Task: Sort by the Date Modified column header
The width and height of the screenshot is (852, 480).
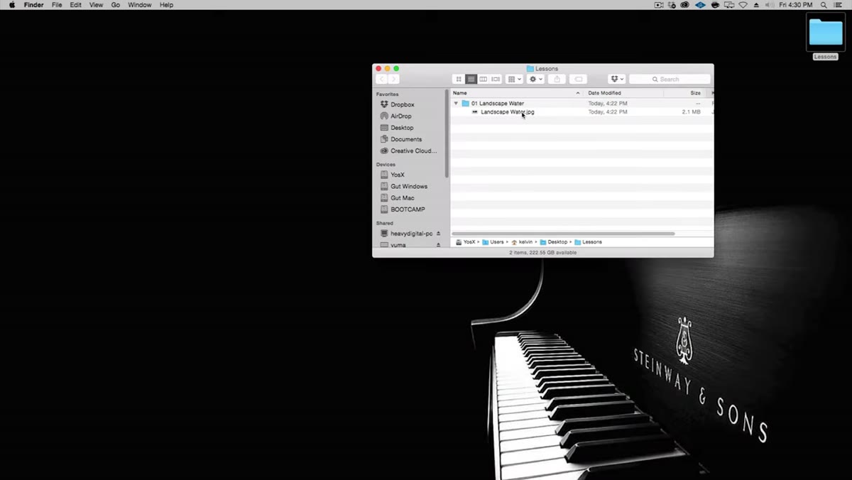Action: pyautogui.click(x=623, y=93)
